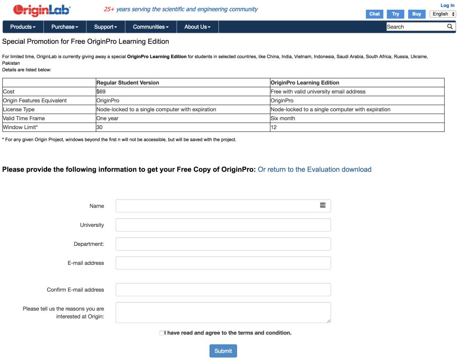Open the About Us menu
This screenshot has width=459, height=361.
[197, 27]
